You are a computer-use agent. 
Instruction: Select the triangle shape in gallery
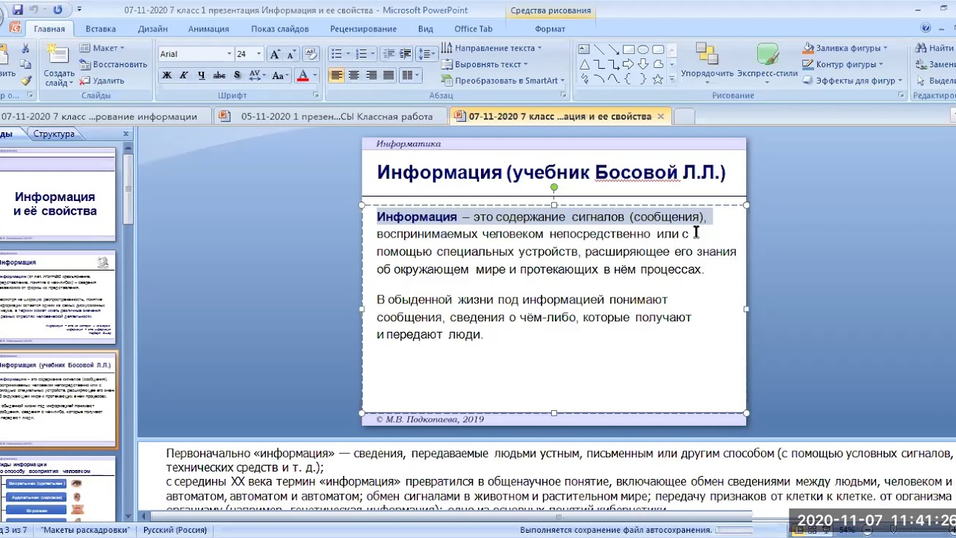click(584, 64)
